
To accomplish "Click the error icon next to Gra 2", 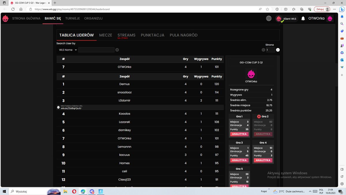I will [x=258, y=116].
